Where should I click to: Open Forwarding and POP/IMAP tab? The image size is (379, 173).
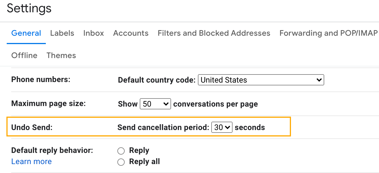click(x=328, y=33)
